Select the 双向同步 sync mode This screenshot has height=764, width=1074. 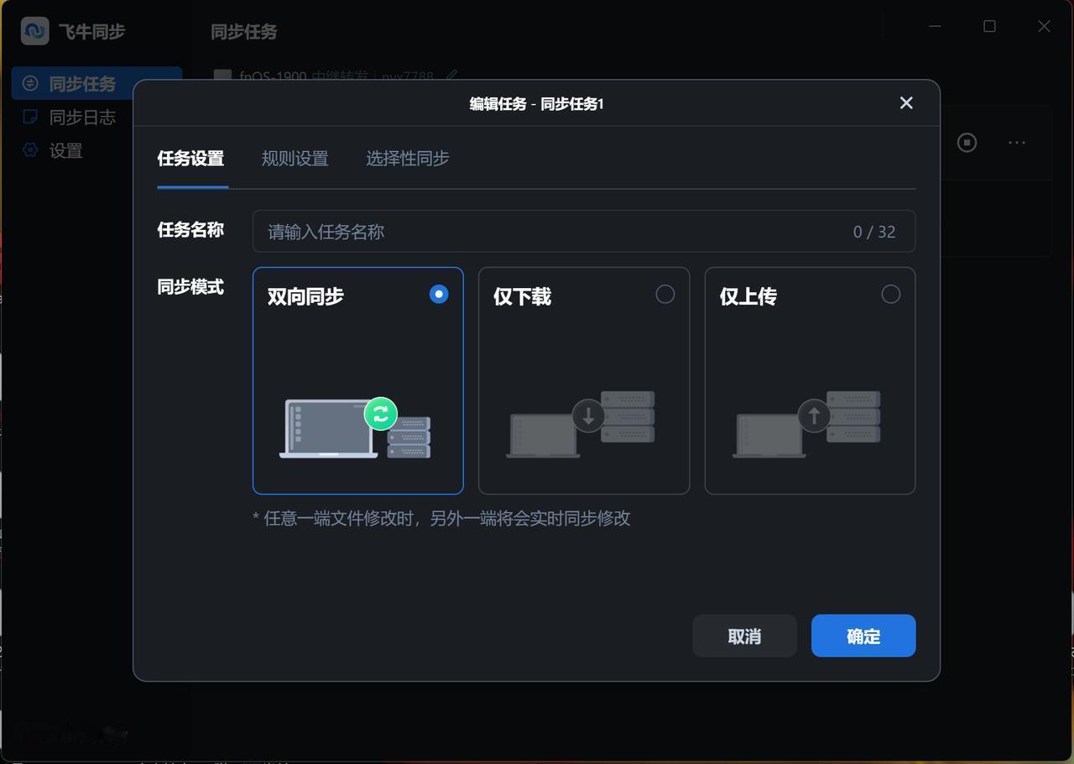358,380
